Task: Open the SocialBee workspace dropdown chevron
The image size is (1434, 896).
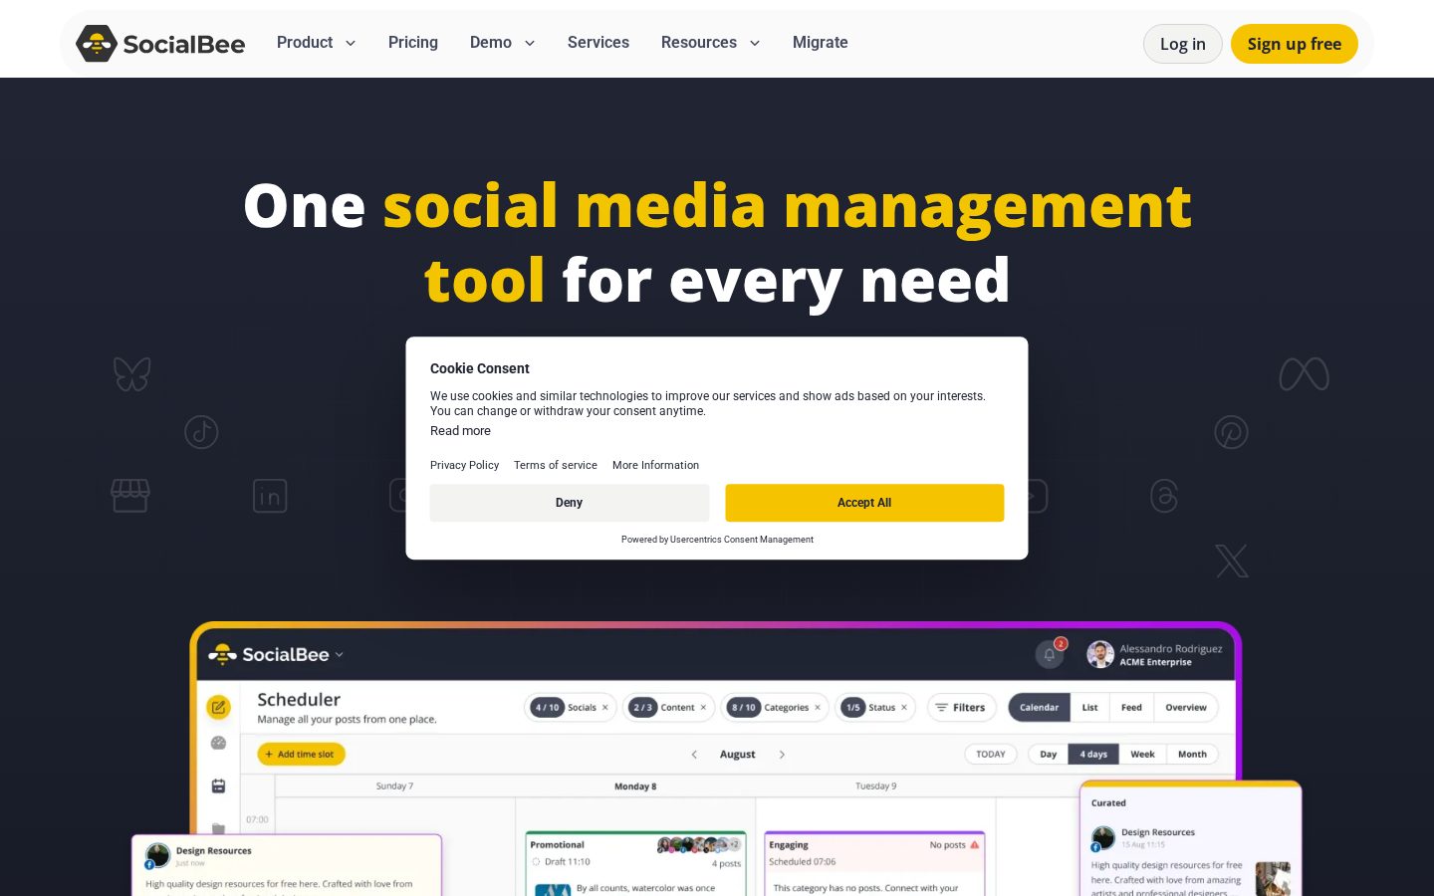Action: (x=340, y=654)
